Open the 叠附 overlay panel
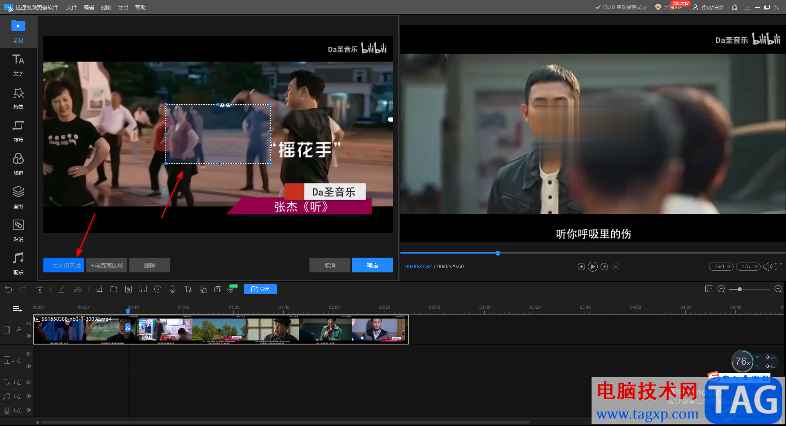This screenshot has height=426, width=786. click(18, 197)
